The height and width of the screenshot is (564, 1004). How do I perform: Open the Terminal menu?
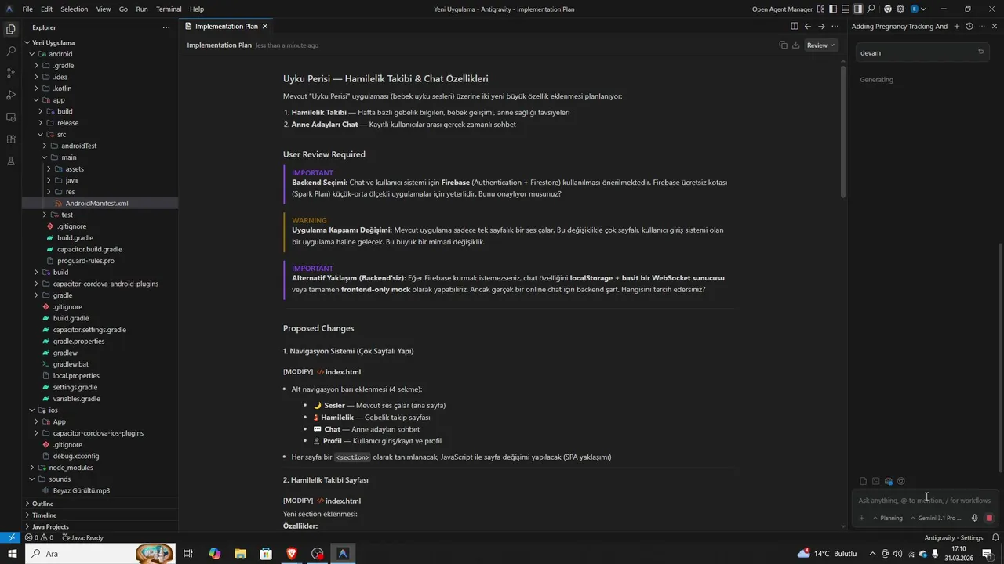pos(169,9)
